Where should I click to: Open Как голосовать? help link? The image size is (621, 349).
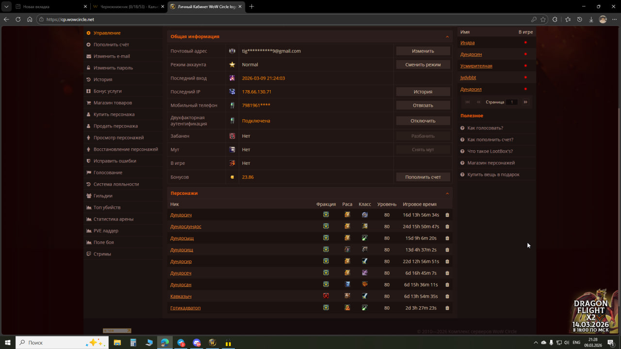tap(485, 128)
